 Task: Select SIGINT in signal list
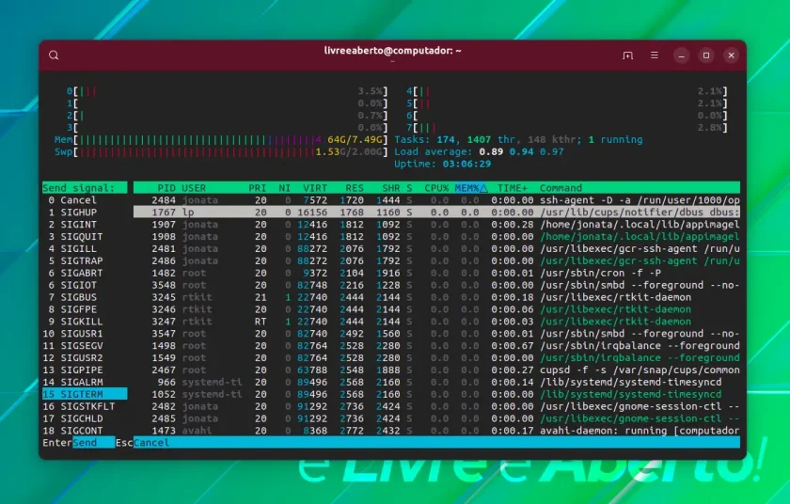point(85,225)
